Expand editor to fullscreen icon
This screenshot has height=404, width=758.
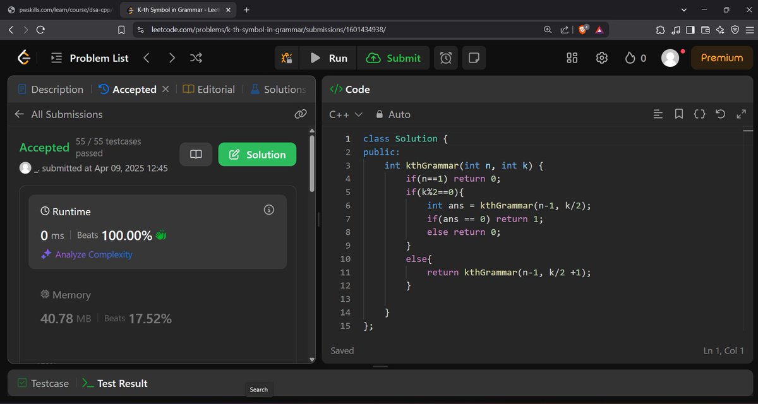pyautogui.click(x=741, y=114)
